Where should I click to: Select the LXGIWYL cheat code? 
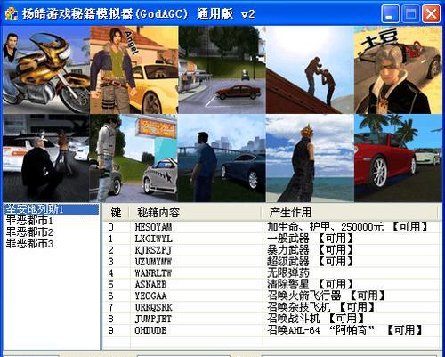click(x=153, y=239)
